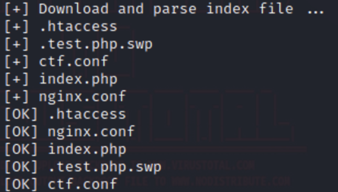Click the [OK] ctf.conf line
This screenshot has width=338, height=192.
click(x=61, y=185)
